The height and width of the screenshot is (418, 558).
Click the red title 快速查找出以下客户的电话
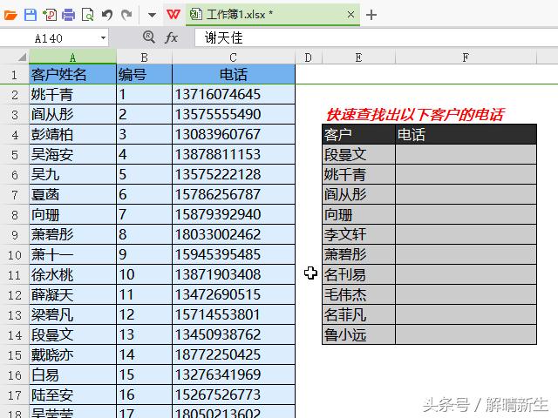(415, 114)
